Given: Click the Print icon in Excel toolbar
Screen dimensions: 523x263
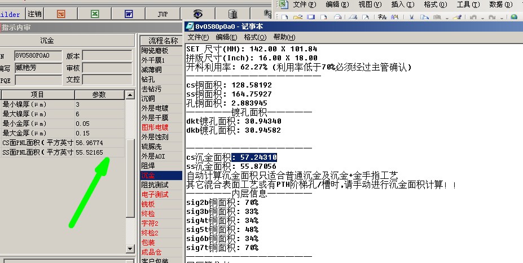Looking at the screenshot, I should (x=353, y=17).
